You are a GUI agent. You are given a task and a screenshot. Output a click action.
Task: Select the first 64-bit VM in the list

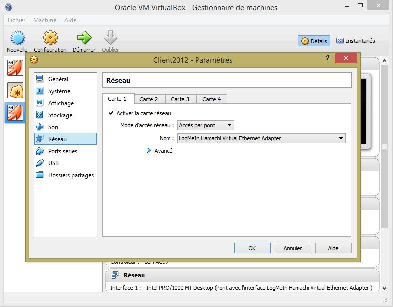15,68
